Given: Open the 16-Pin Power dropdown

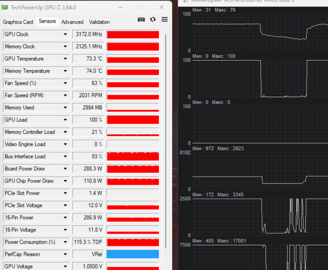Looking at the screenshot, I should tap(66, 218).
